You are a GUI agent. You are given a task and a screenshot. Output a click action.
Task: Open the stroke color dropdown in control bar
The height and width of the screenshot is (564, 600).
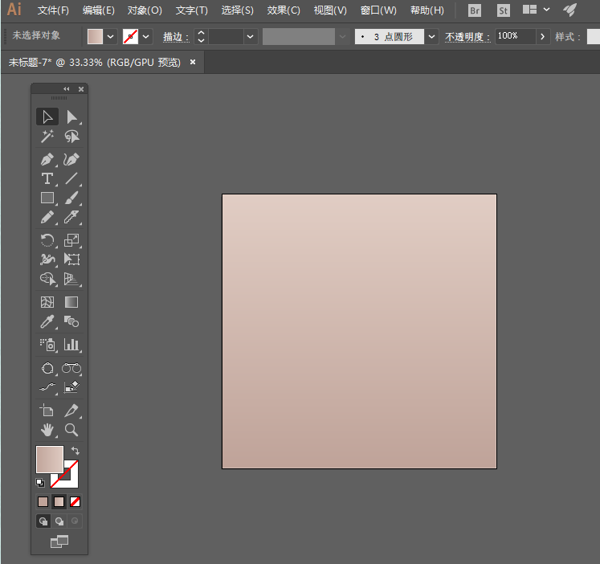[146, 37]
